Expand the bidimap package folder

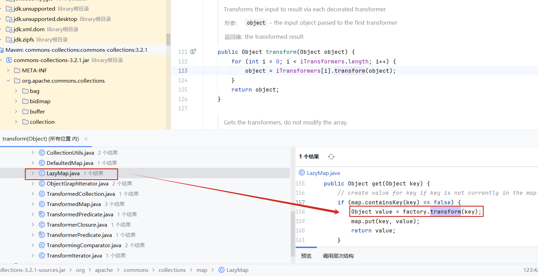point(16,101)
